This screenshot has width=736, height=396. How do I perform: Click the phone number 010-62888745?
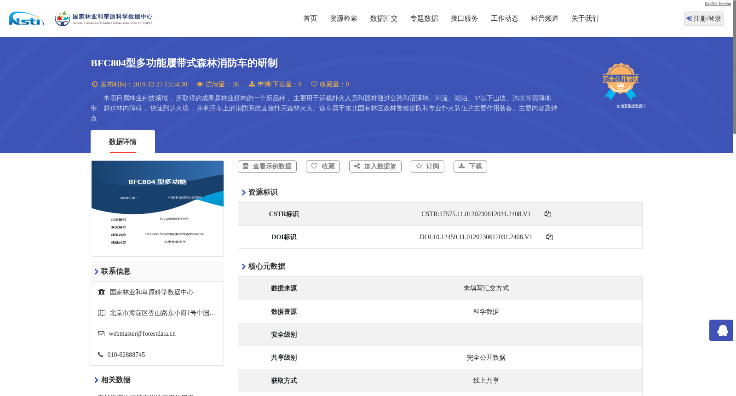126,355
